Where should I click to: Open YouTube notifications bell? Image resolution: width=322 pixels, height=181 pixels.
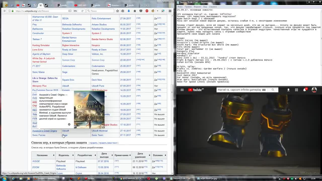305,90
